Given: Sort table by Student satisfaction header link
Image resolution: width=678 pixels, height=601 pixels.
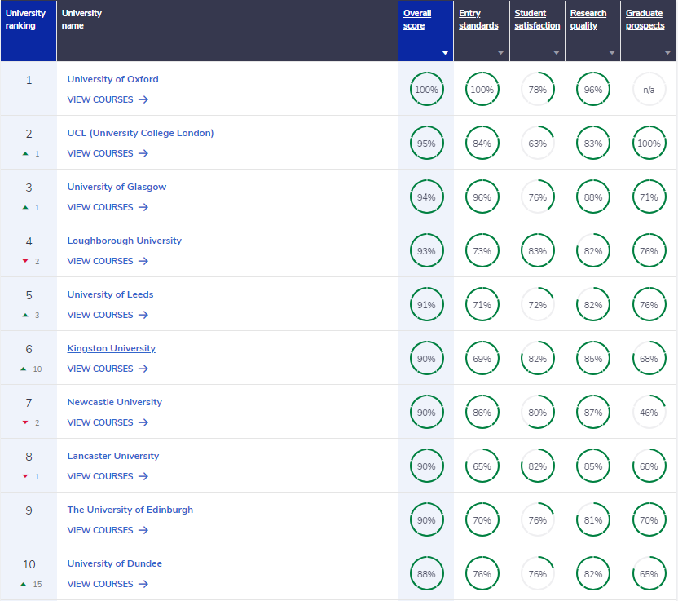Looking at the screenshot, I should pos(537,20).
